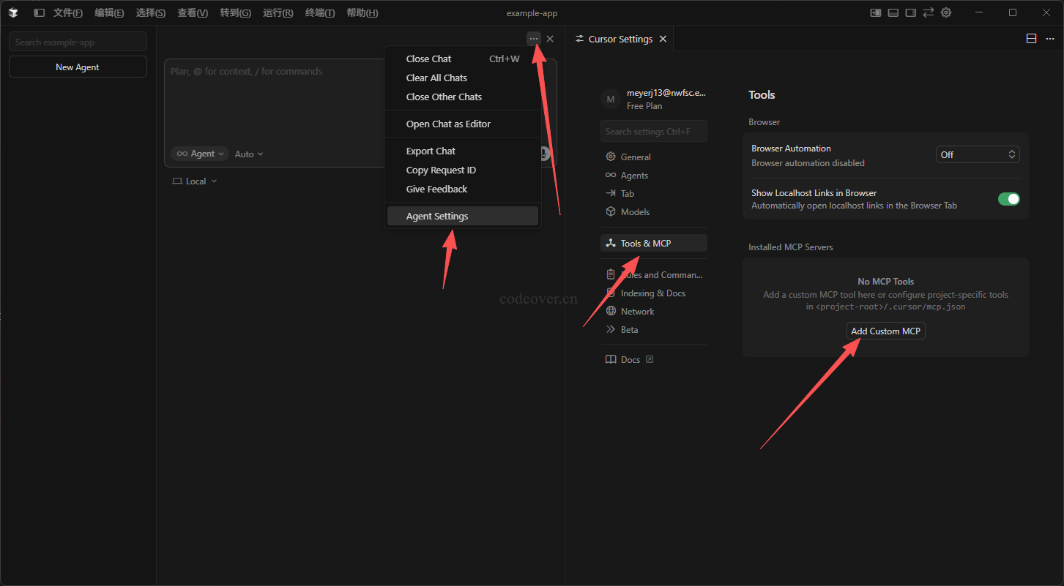Turn off Show Localhost Links in Browser

(x=1008, y=199)
